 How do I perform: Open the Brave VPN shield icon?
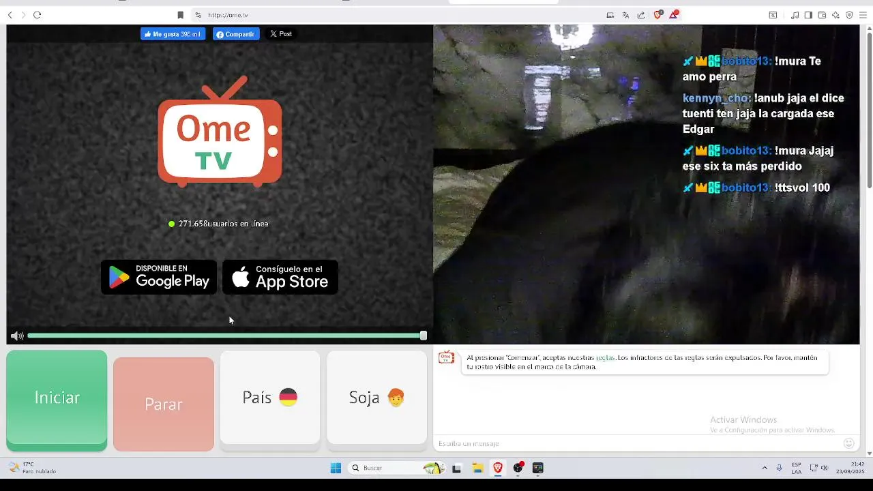849,15
